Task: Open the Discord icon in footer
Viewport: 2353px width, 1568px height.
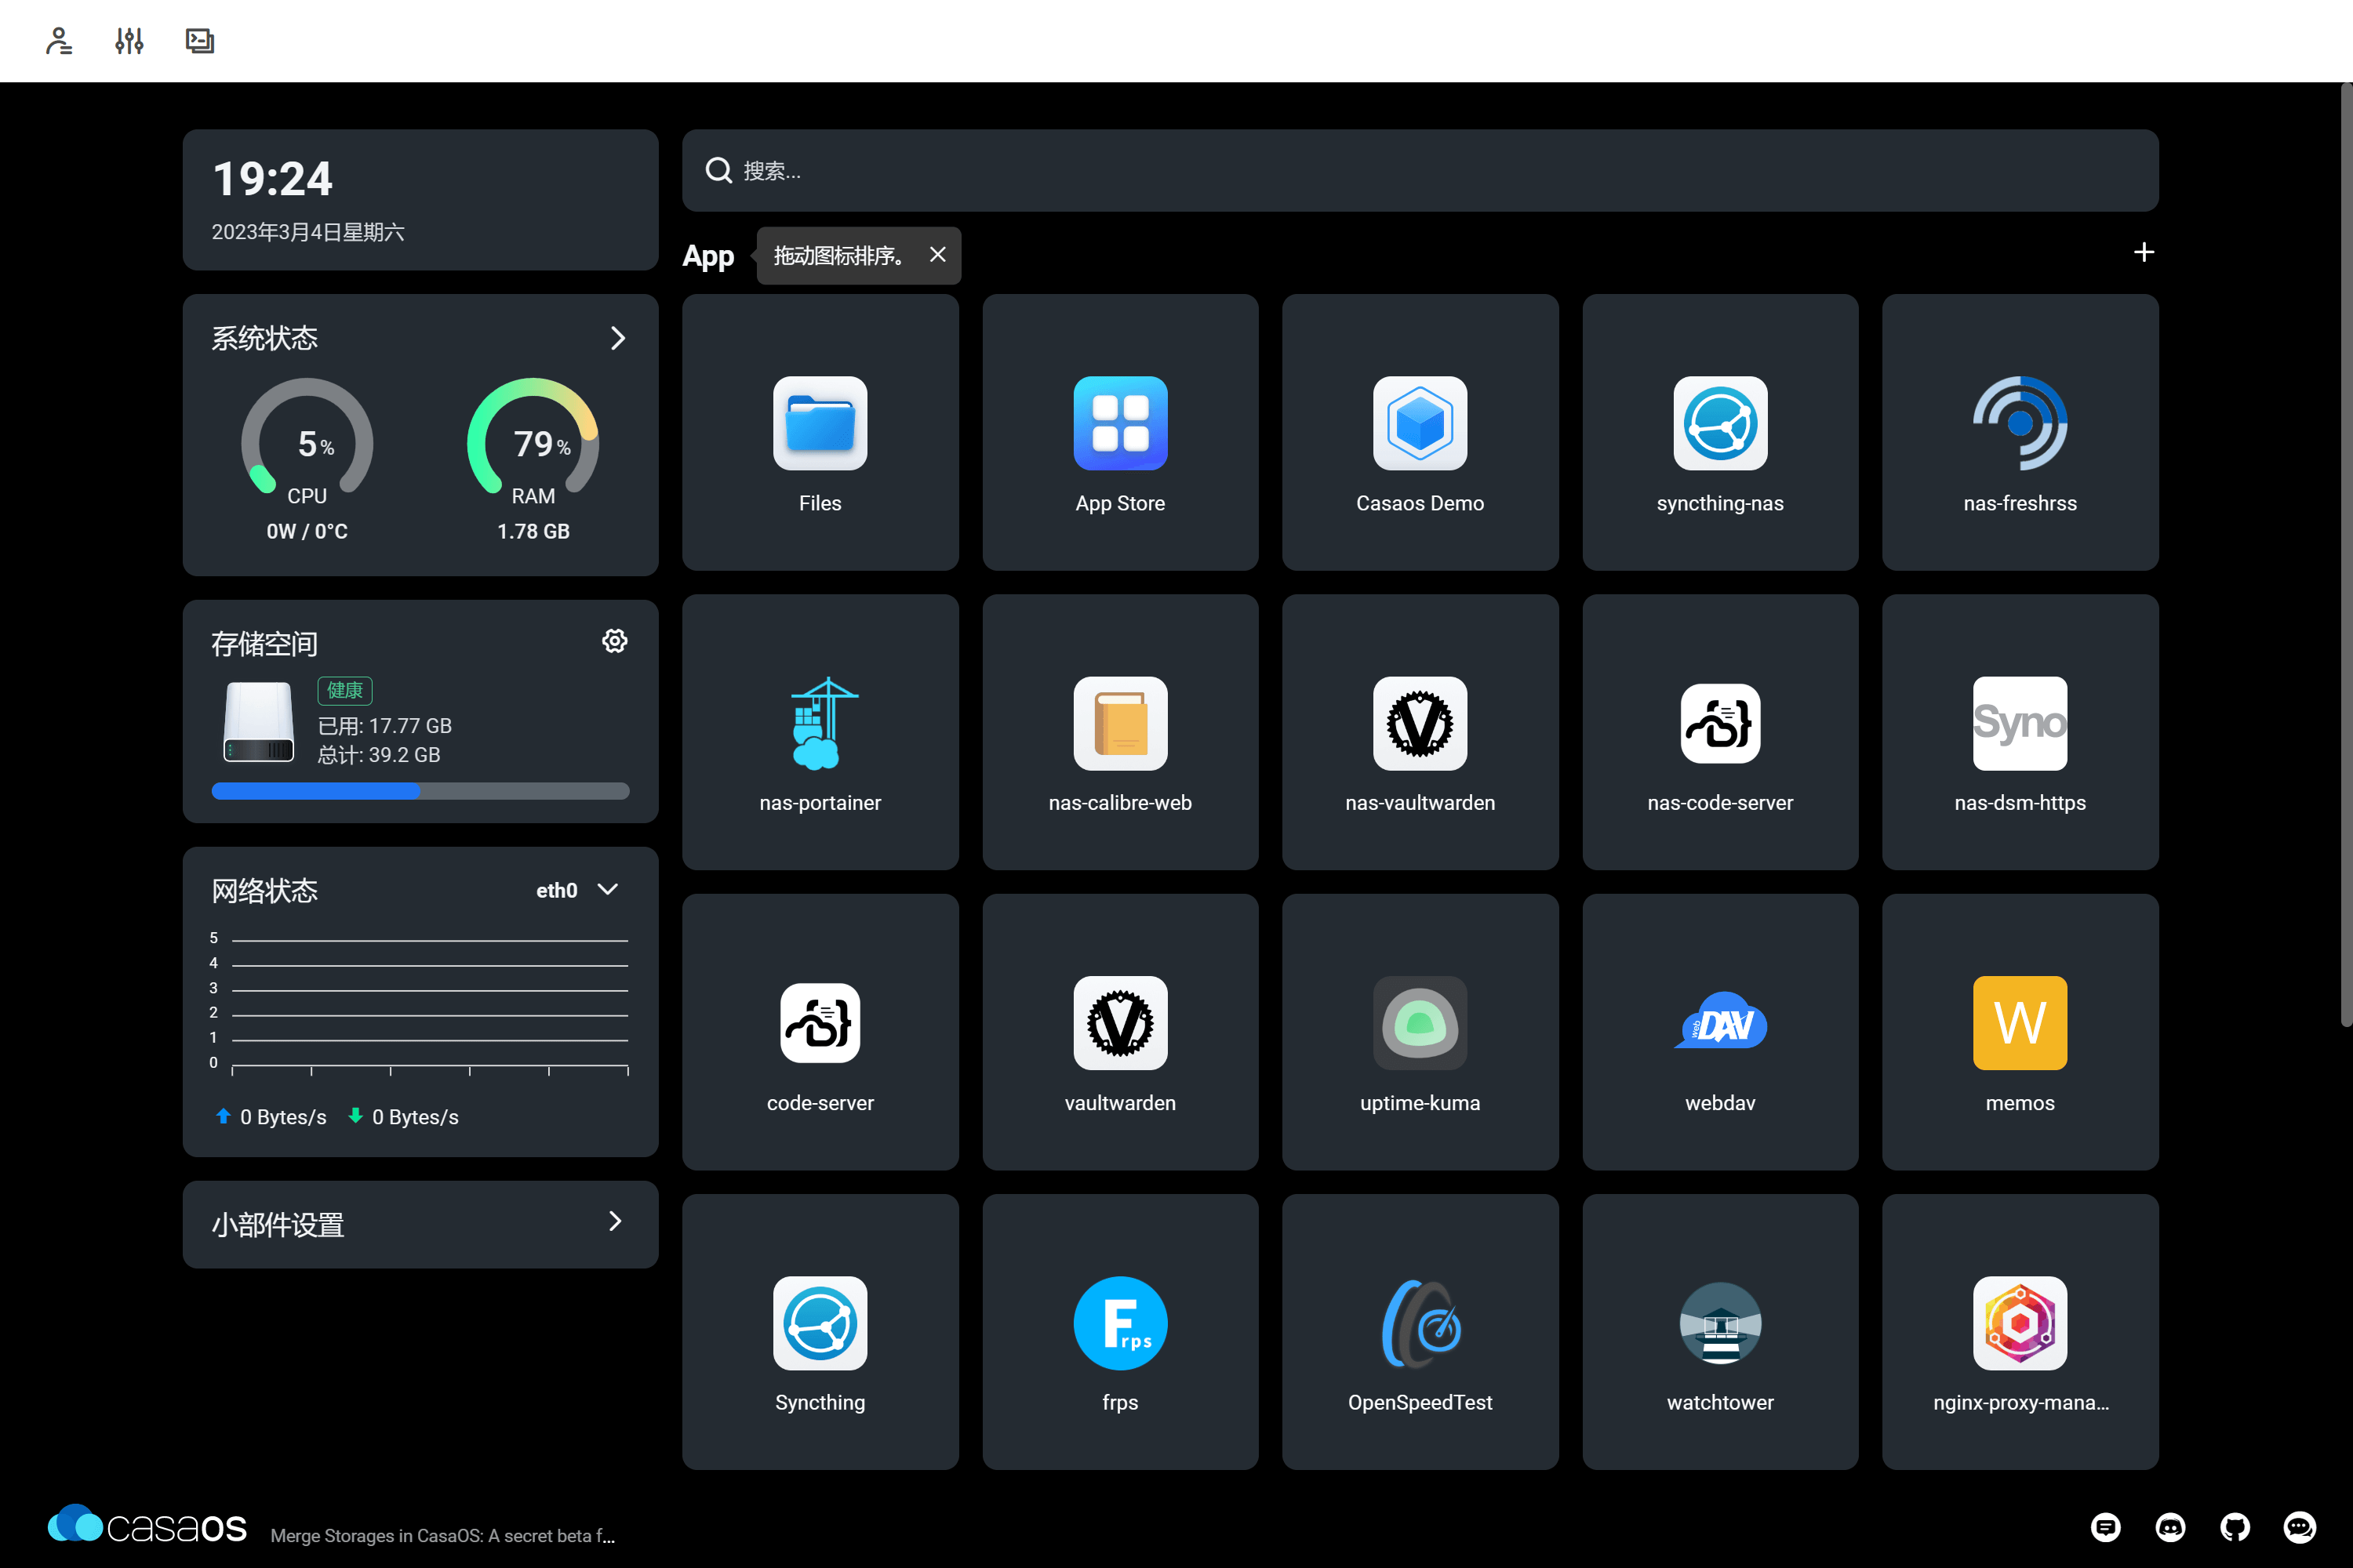Action: click(x=2169, y=1527)
